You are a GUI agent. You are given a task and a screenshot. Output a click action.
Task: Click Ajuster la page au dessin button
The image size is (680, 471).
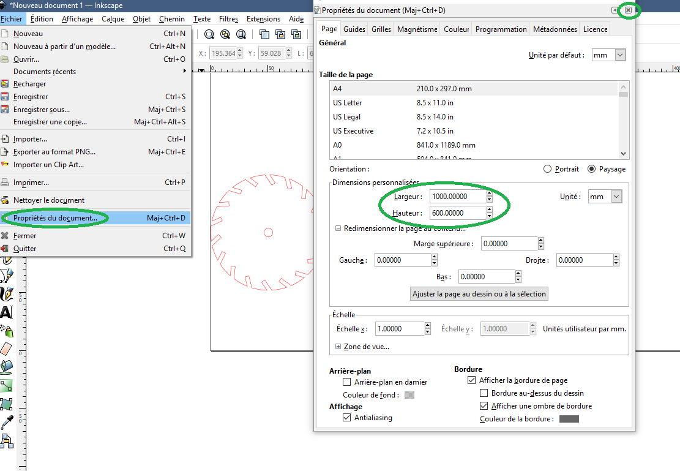479,294
